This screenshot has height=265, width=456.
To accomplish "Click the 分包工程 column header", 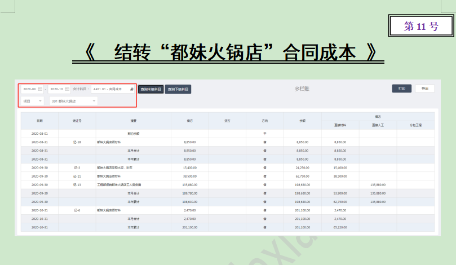I will [x=415, y=125].
